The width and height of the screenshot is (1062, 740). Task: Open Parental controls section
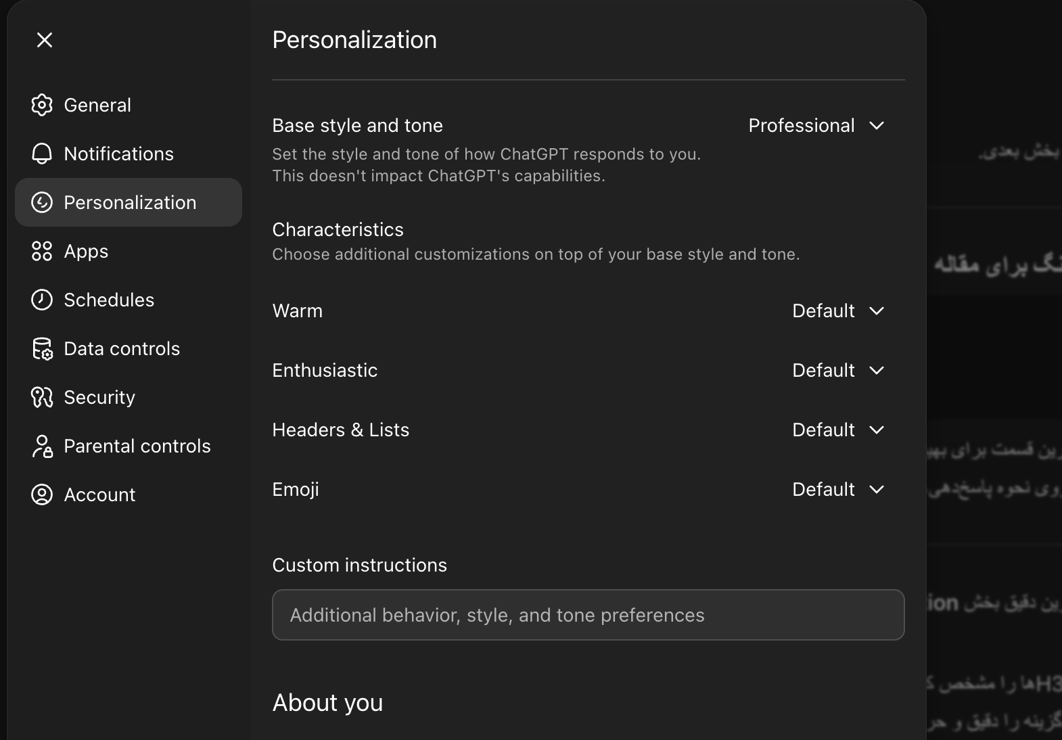[x=129, y=446]
